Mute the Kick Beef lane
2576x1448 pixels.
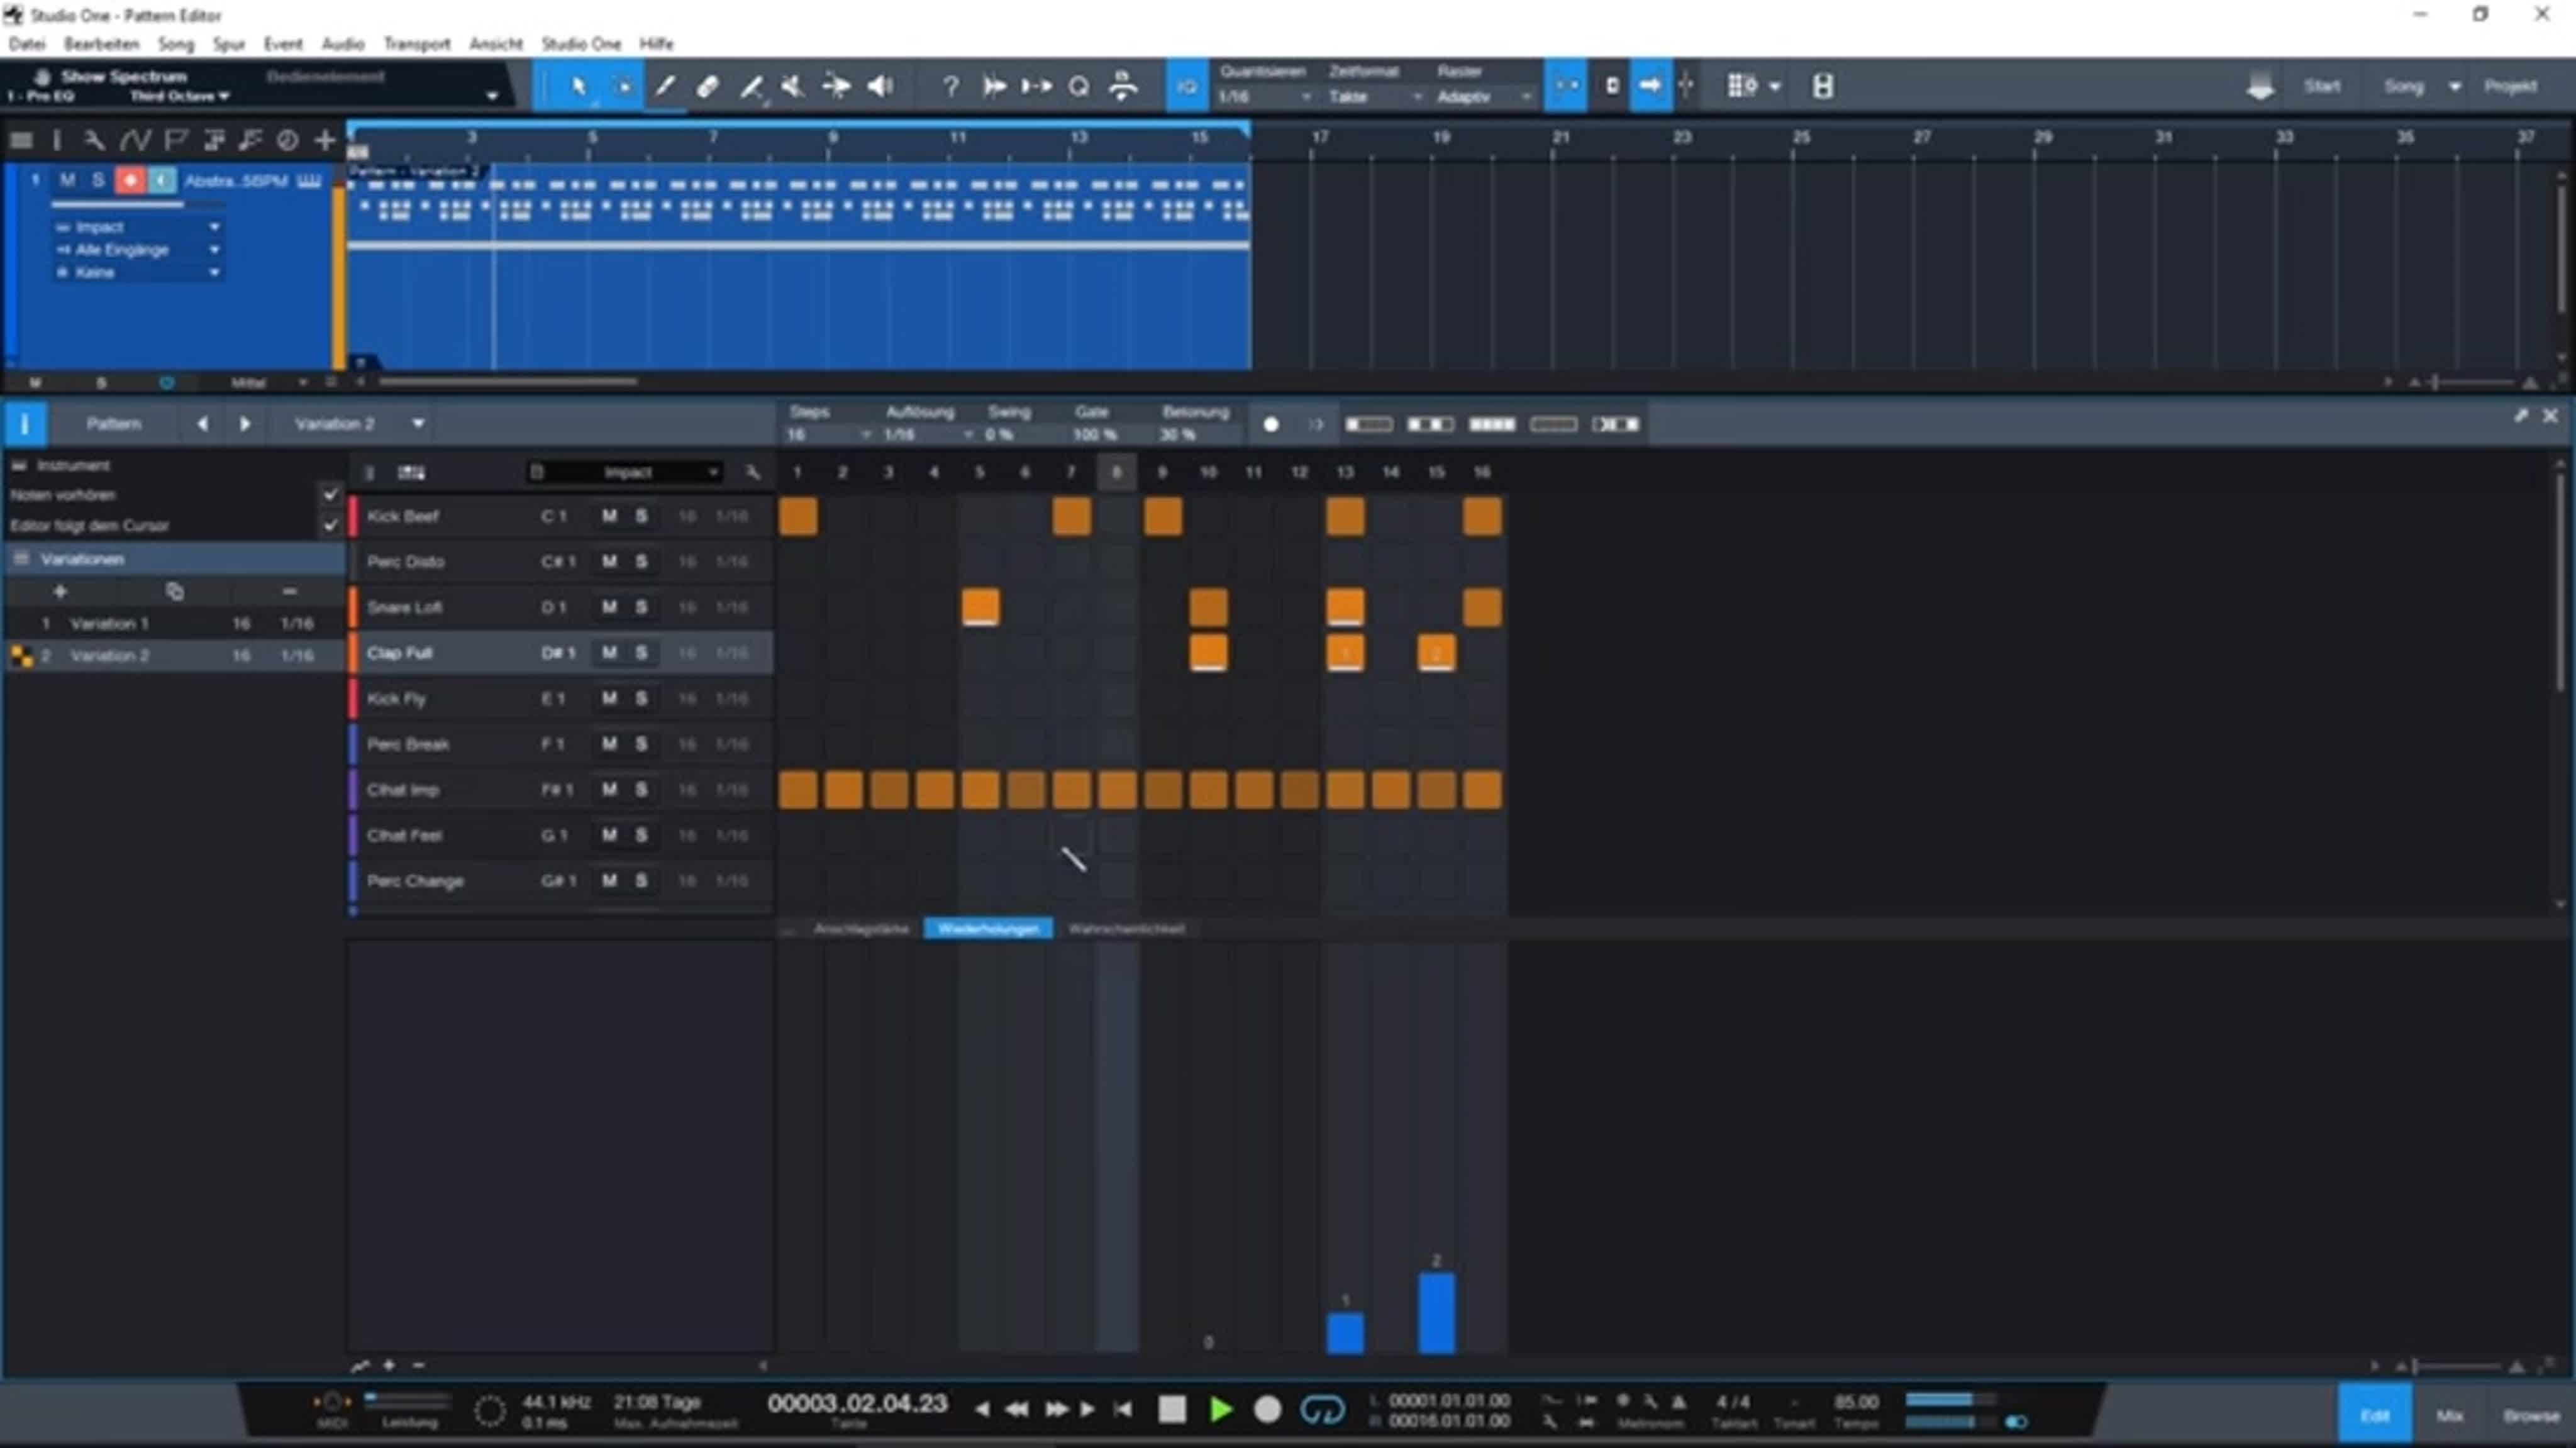click(609, 516)
